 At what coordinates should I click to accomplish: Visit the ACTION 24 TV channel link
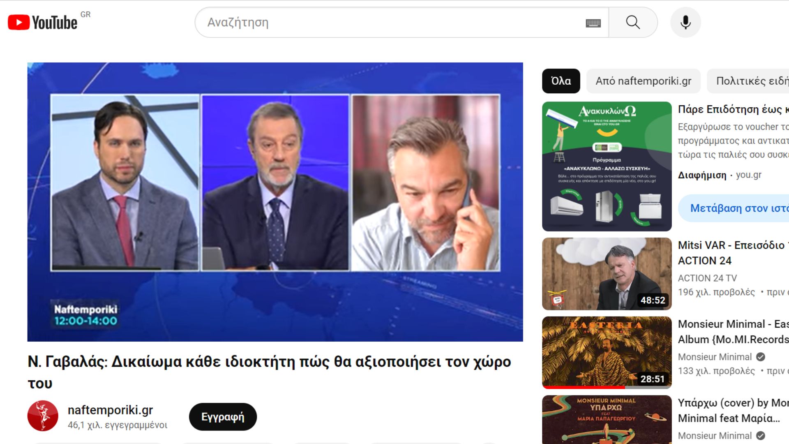707,278
